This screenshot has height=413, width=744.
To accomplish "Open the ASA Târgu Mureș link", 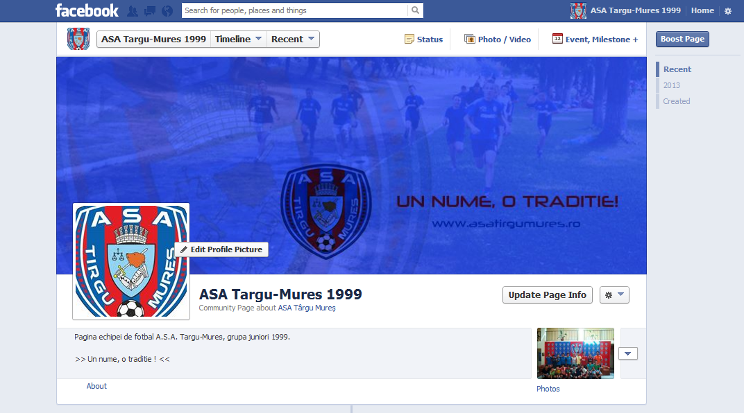I will click(x=307, y=308).
